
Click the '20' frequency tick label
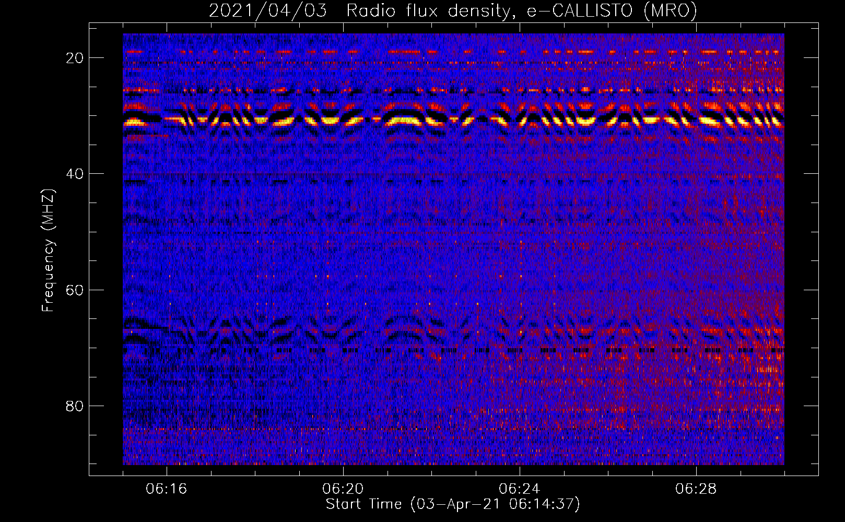[x=75, y=58]
